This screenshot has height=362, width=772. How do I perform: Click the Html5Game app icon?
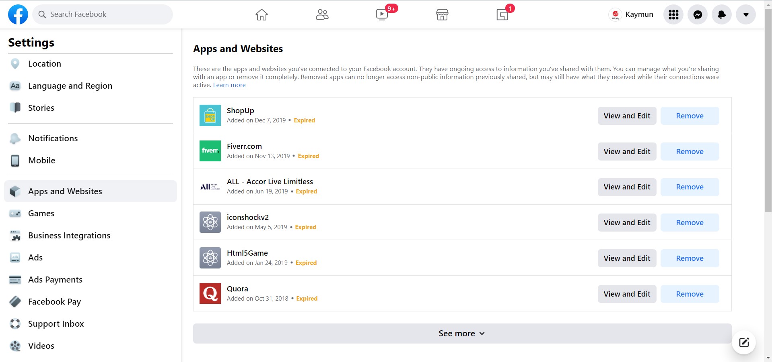click(x=210, y=258)
